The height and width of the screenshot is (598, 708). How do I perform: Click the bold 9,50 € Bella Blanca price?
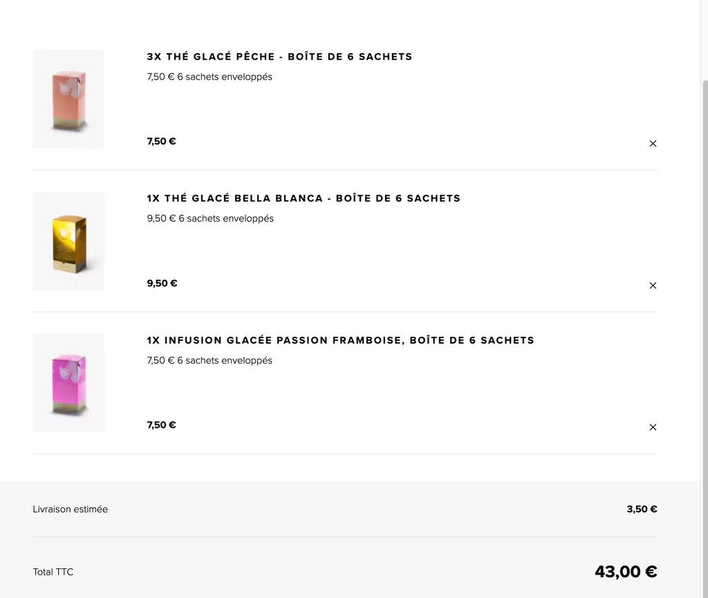[x=162, y=283]
